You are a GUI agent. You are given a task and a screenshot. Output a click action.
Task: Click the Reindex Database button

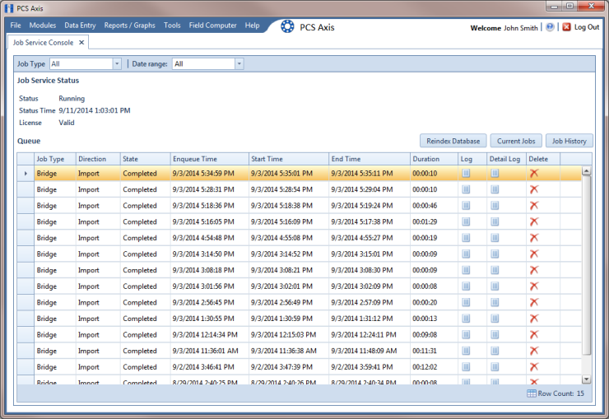tap(453, 141)
